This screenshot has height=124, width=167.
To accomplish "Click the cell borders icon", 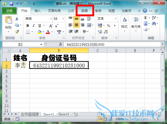I will 28,32.
